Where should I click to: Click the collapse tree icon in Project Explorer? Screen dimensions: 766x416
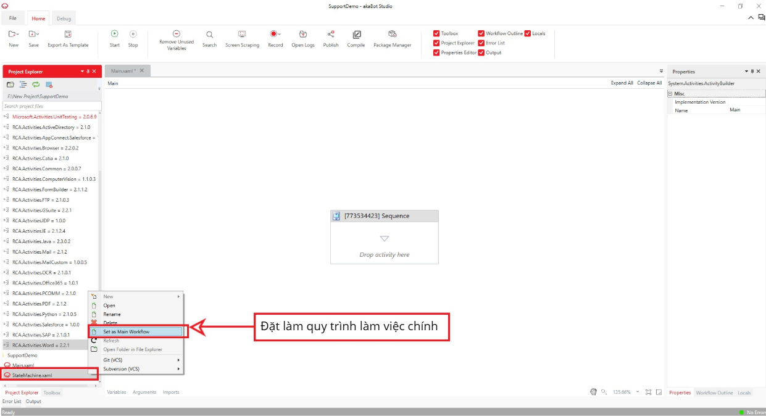(x=23, y=85)
